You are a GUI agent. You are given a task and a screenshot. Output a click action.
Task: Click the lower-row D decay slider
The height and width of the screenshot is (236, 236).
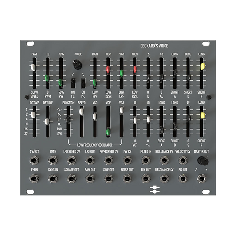point(175,127)
